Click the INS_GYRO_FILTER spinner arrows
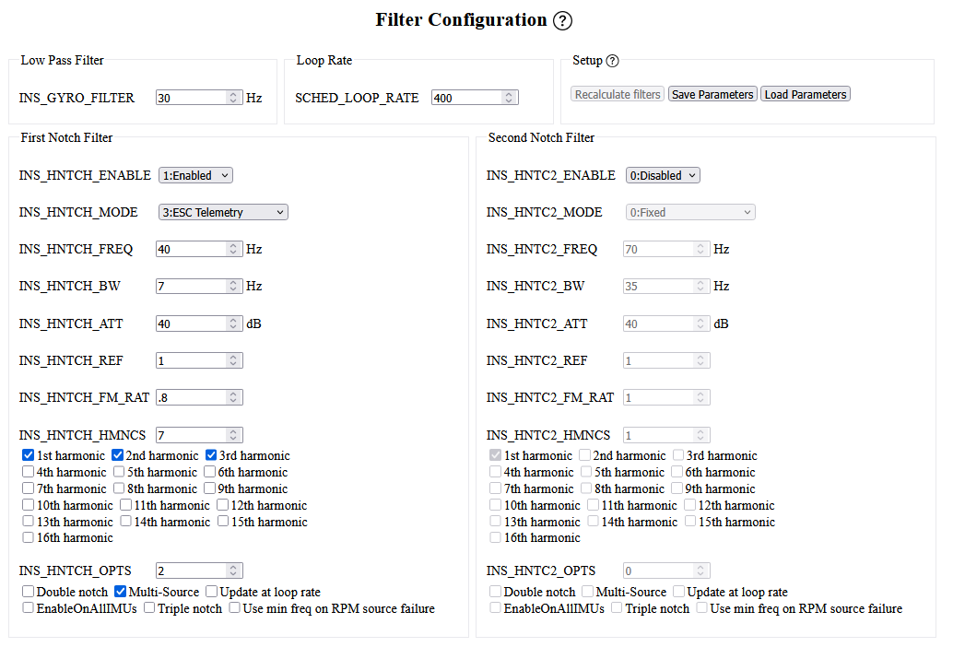 pos(233,98)
